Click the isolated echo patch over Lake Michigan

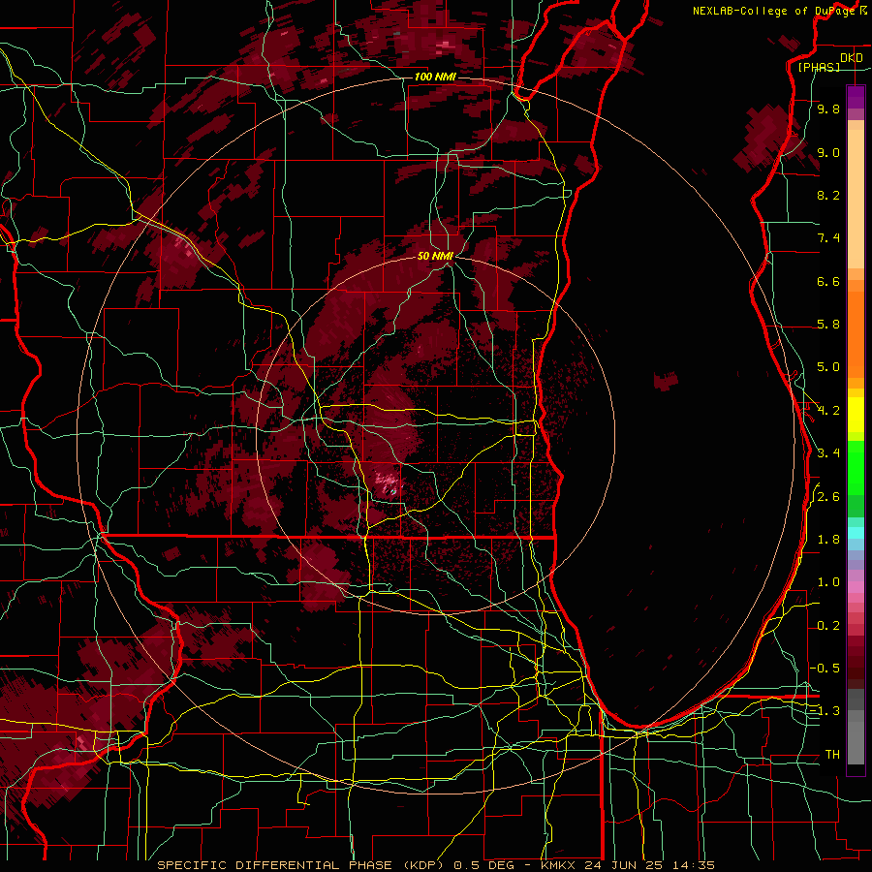[x=666, y=381]
